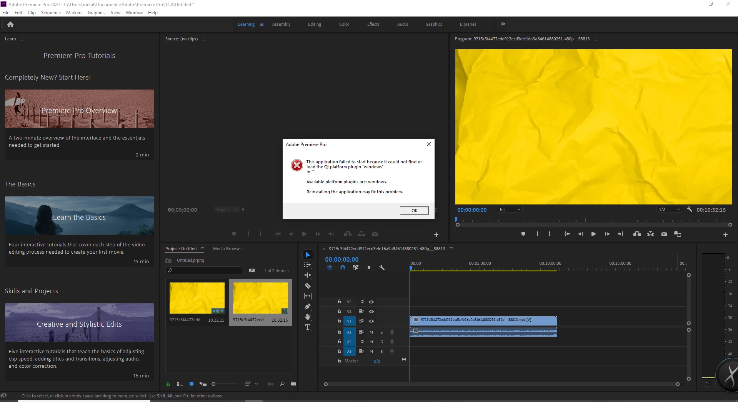Viewport: 738px width, 402px height.
Task: Toggle track lock on V1
Action: 340,321
